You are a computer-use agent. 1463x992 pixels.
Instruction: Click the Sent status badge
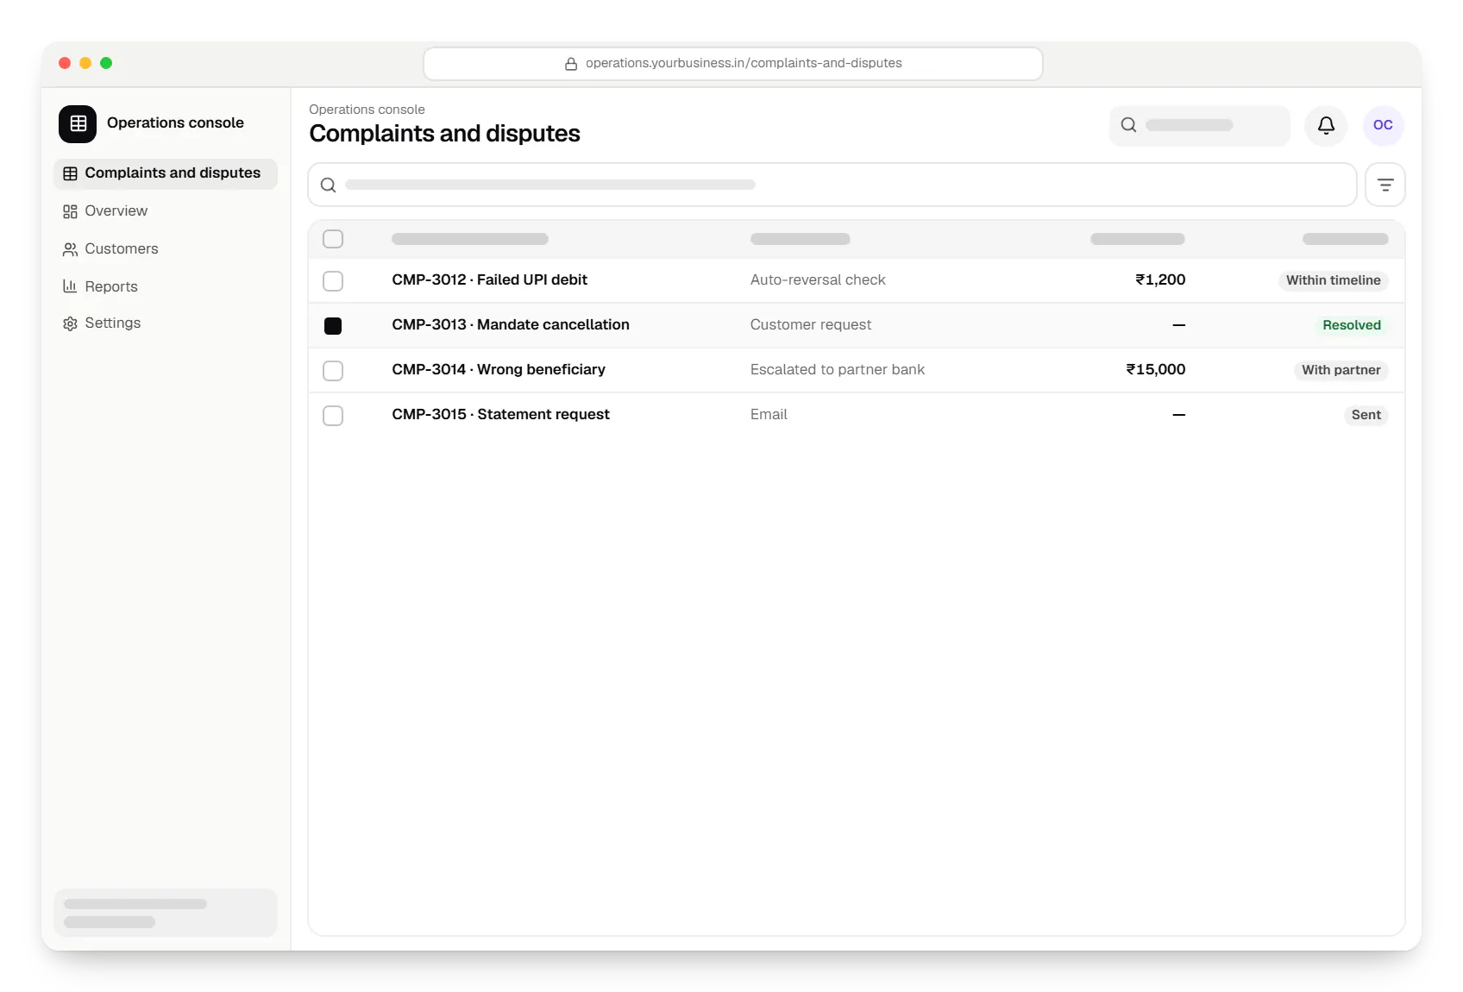pyautogui.click(x=1366, y=415)
